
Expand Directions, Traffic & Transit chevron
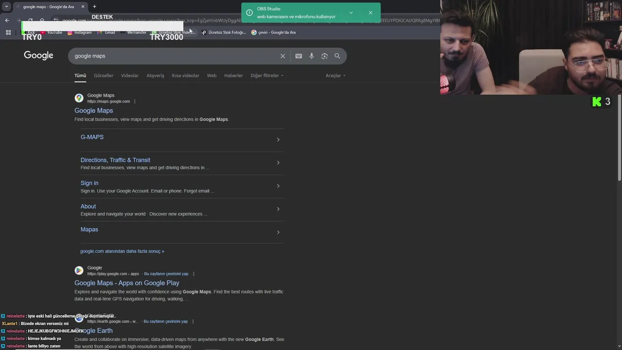point(278,163)
